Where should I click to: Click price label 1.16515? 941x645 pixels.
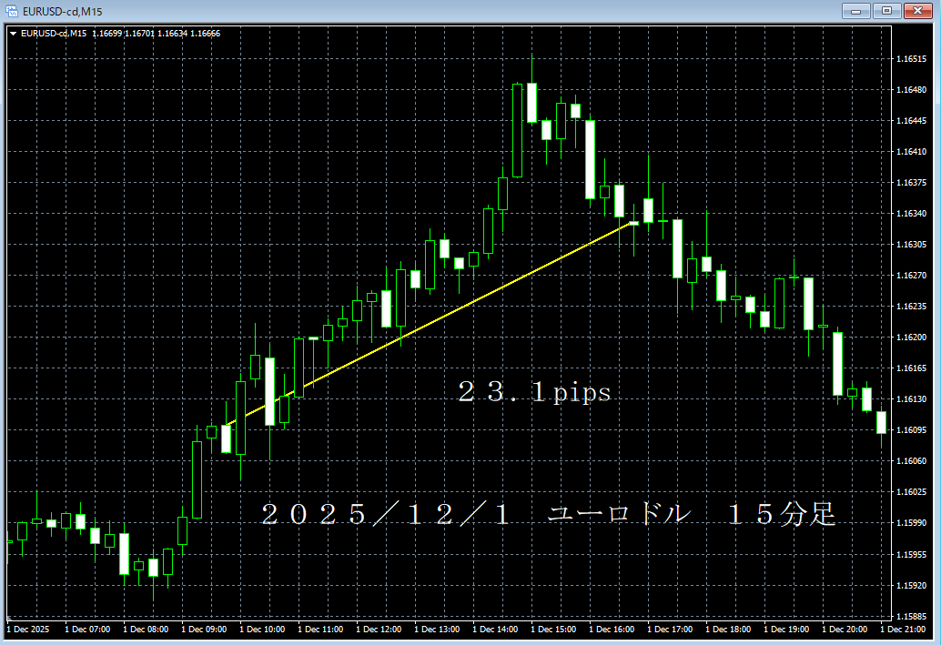point(911,59)
